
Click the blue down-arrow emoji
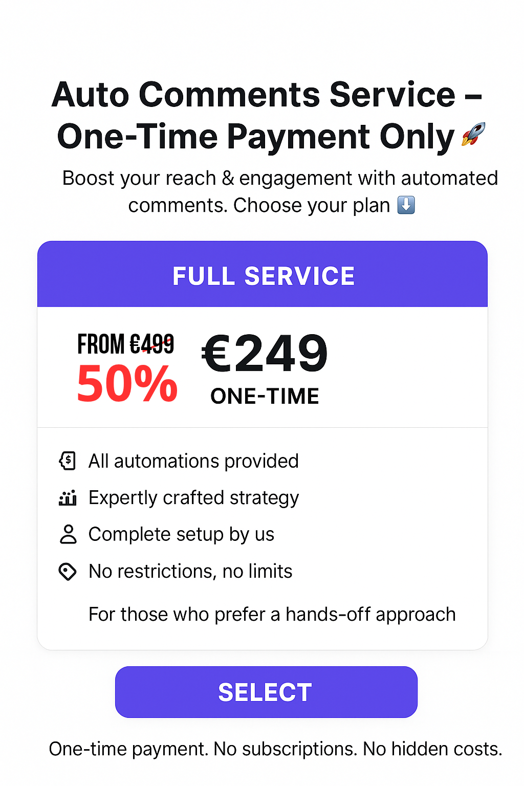pyautogui.click(x=406, y=205)
